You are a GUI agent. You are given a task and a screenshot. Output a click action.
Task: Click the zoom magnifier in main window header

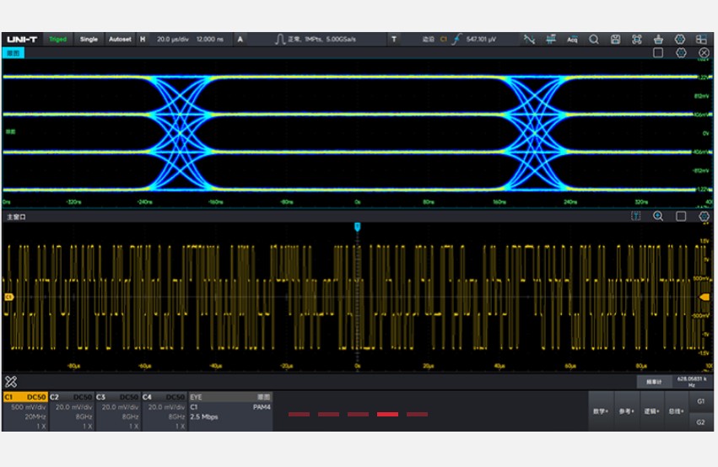pyautogui.click(x=658, y=217)
